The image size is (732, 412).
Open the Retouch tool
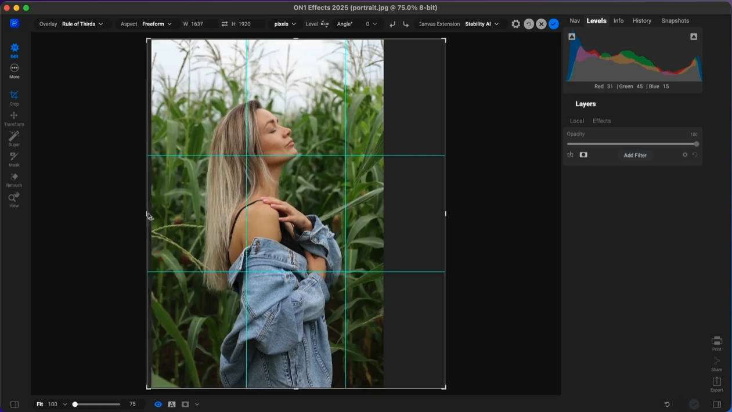click(14, 179)
